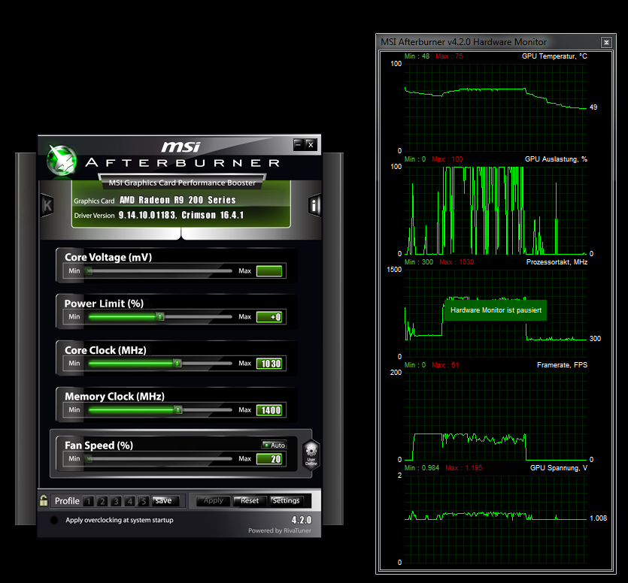This screenshot has width=628, height=583.
Task: Click the Core Voltage slider handle
Action: (89, 271)
